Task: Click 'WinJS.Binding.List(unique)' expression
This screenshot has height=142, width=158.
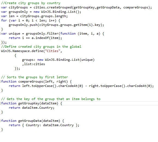Action: coord(70,60)
